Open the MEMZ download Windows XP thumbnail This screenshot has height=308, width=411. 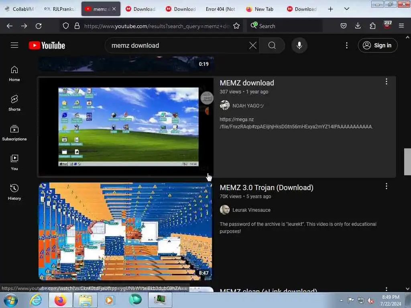click(x=126, y=127)
